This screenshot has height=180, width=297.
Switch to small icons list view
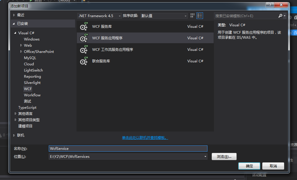click(200, 16)
